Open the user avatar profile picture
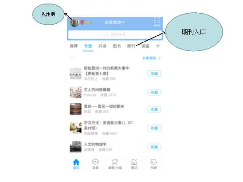Screen dimensions: 243x182 click(x=74, y=22)
